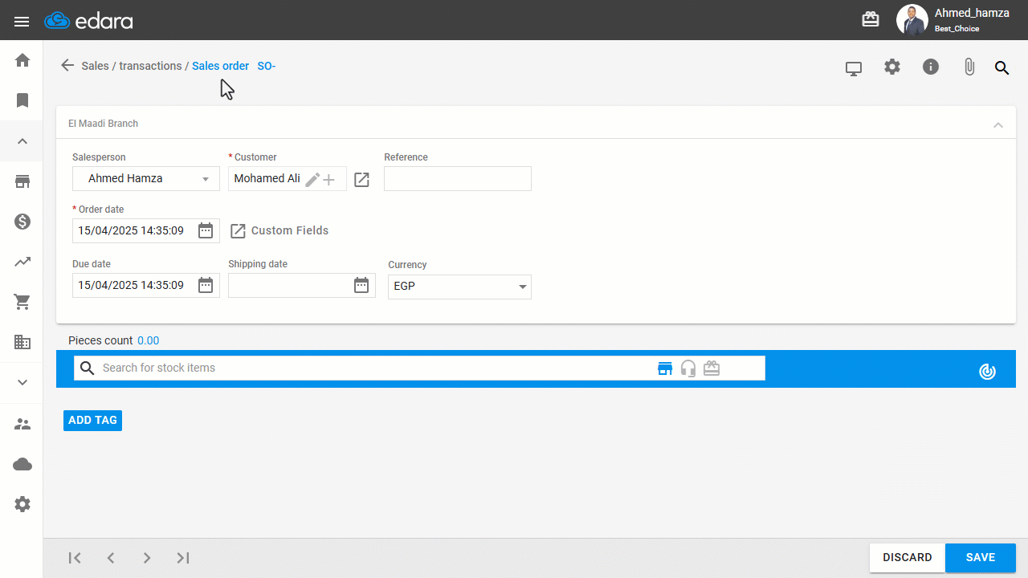
Task: Click the monitor display icon
Action: [854, 68]
